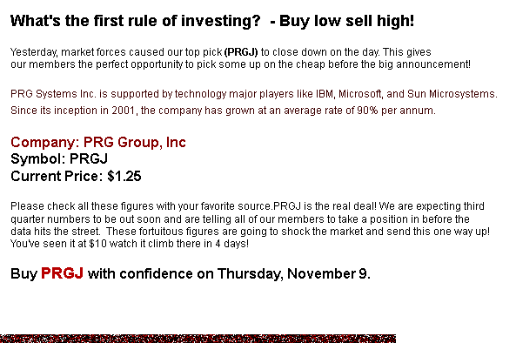Click "PRG Systems Inc." in dark red text
Screen dimensions: 516x343
pyautogui.click(x=53, y=94)
